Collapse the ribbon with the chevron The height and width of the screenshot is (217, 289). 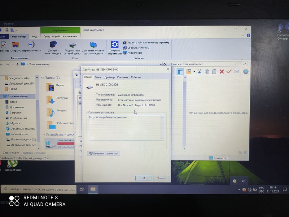[x=243, y=35]
